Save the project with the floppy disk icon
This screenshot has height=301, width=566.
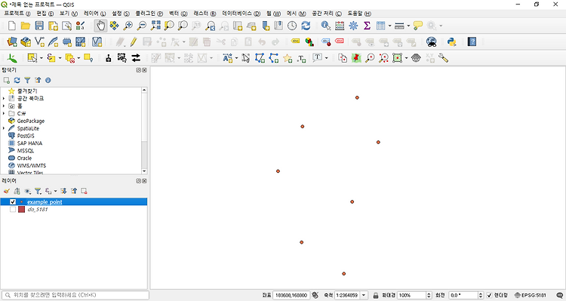click(x=39, y=26)
